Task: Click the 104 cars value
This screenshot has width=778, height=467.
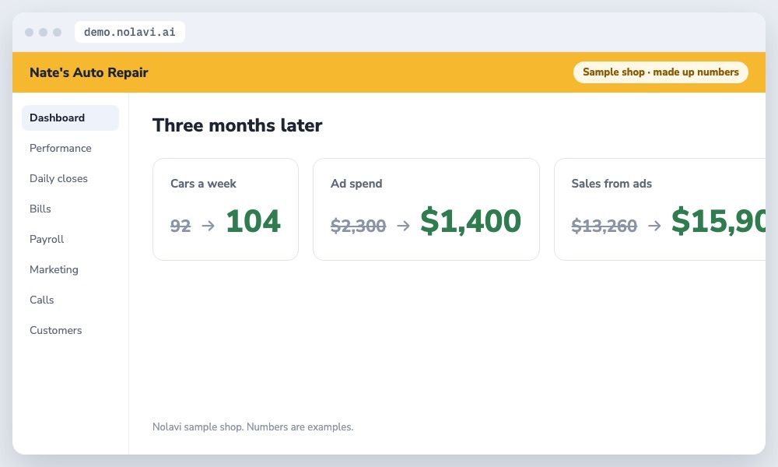Action: [x=254, y=221]
